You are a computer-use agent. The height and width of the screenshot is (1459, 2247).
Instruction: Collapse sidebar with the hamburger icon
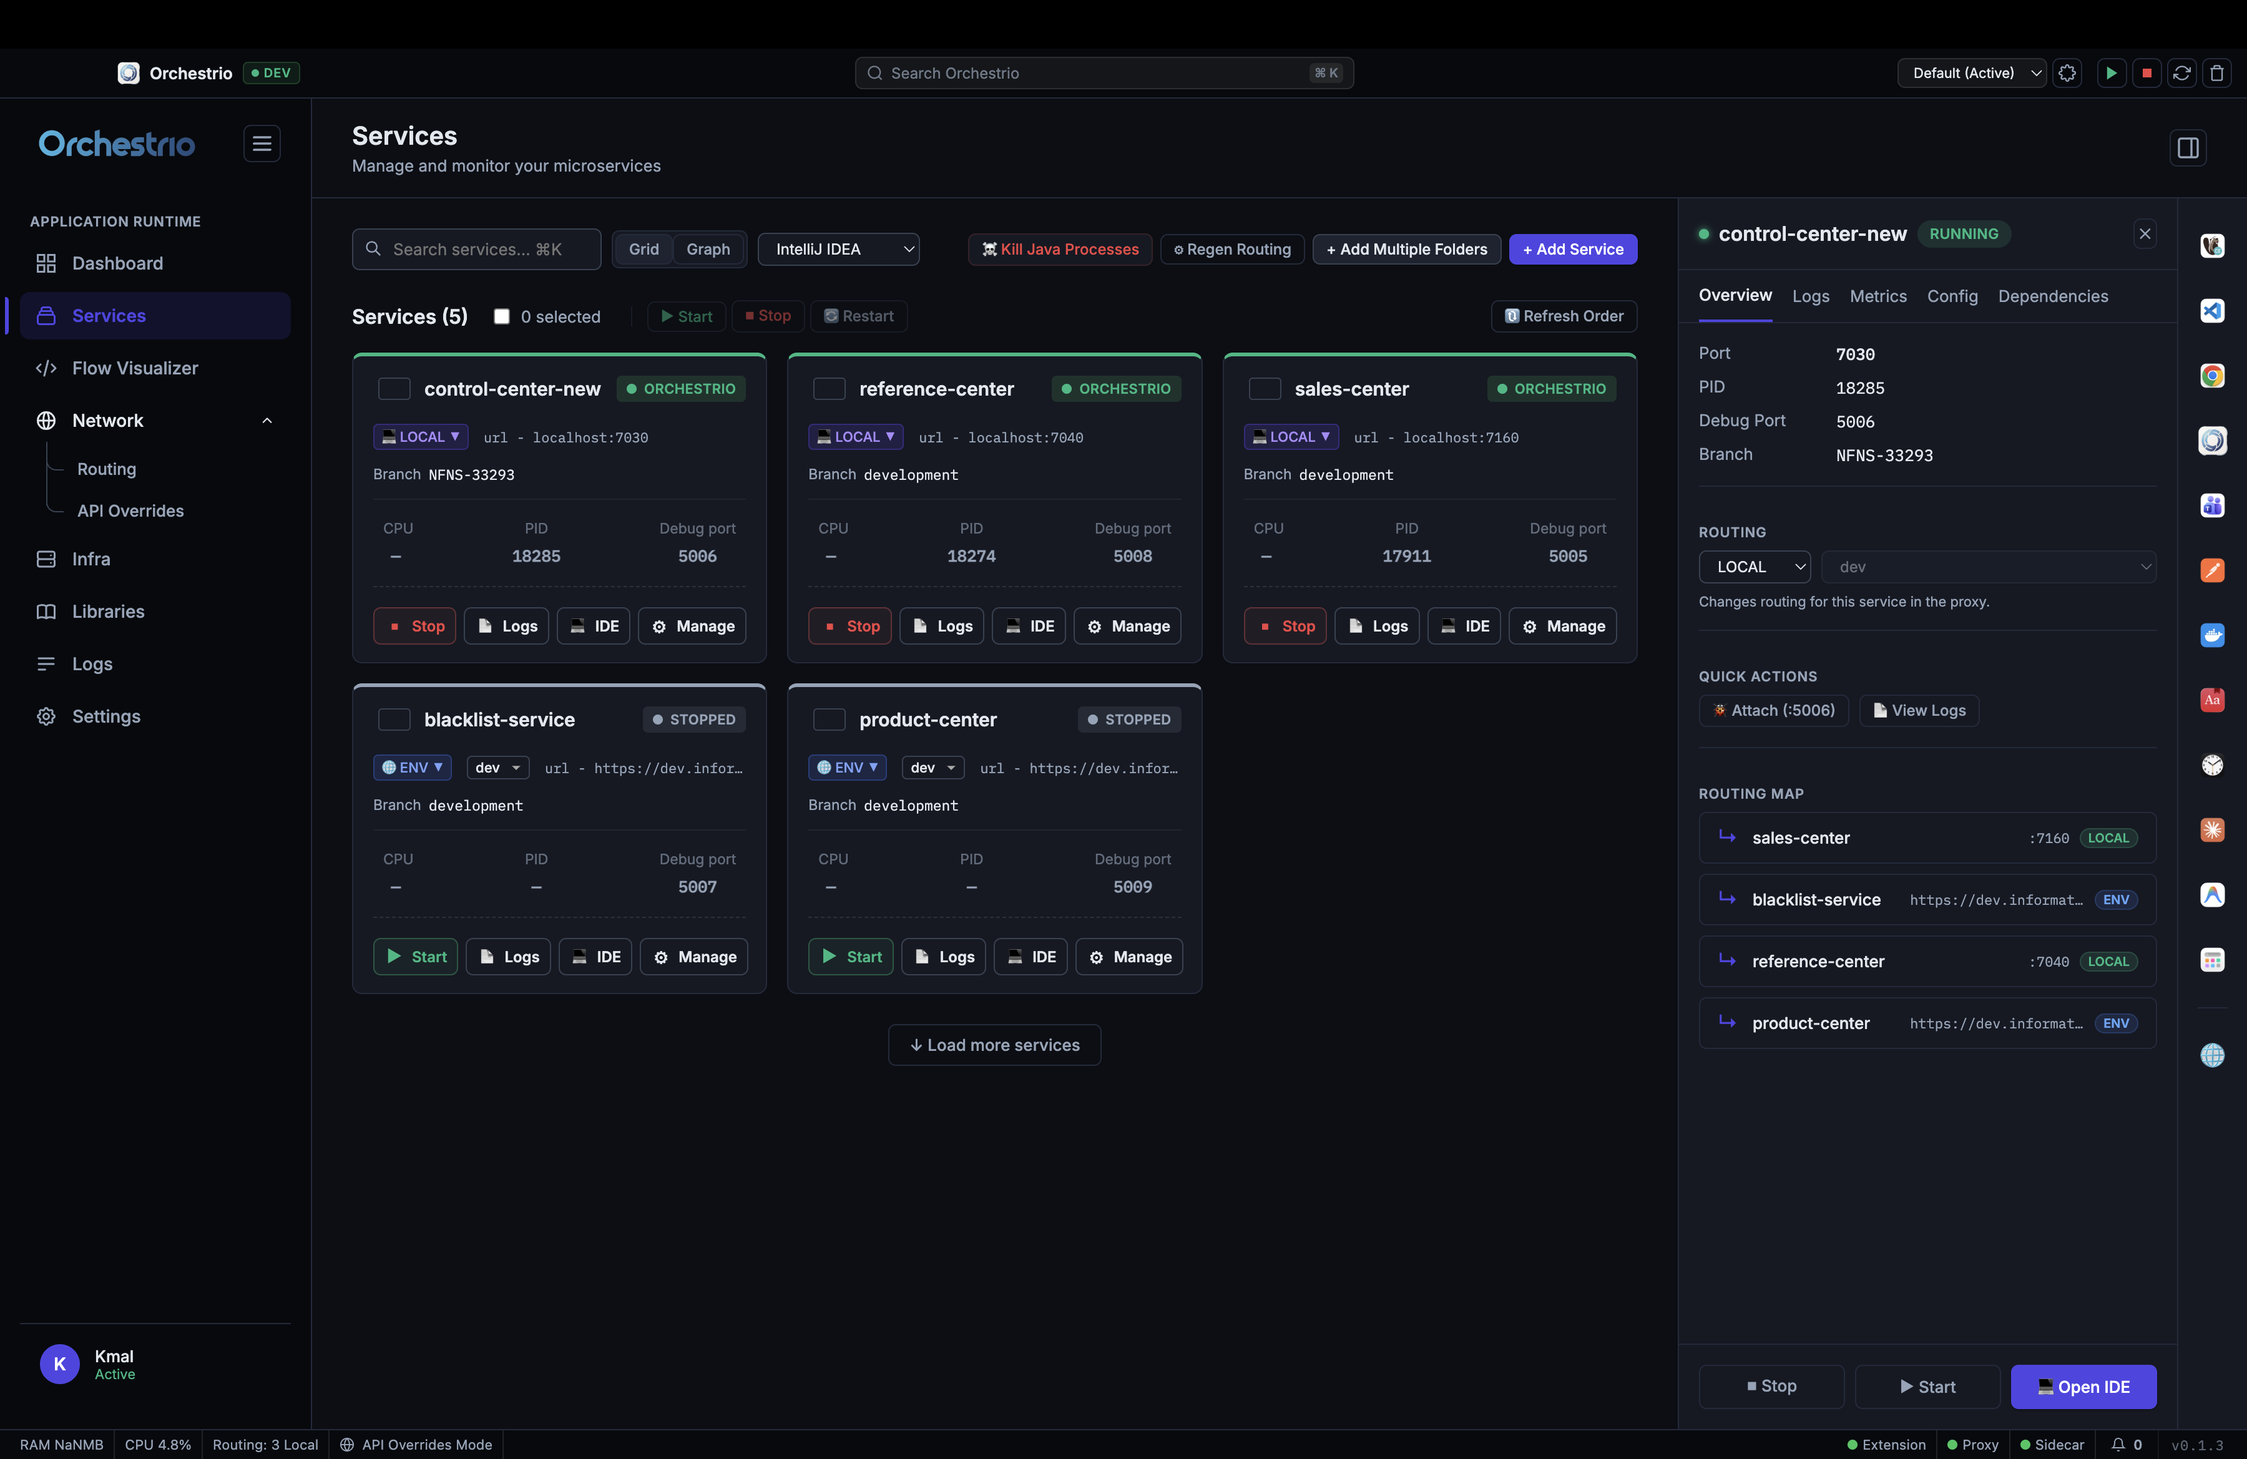tap(262, 144)
